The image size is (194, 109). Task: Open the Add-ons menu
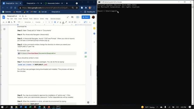36,19
